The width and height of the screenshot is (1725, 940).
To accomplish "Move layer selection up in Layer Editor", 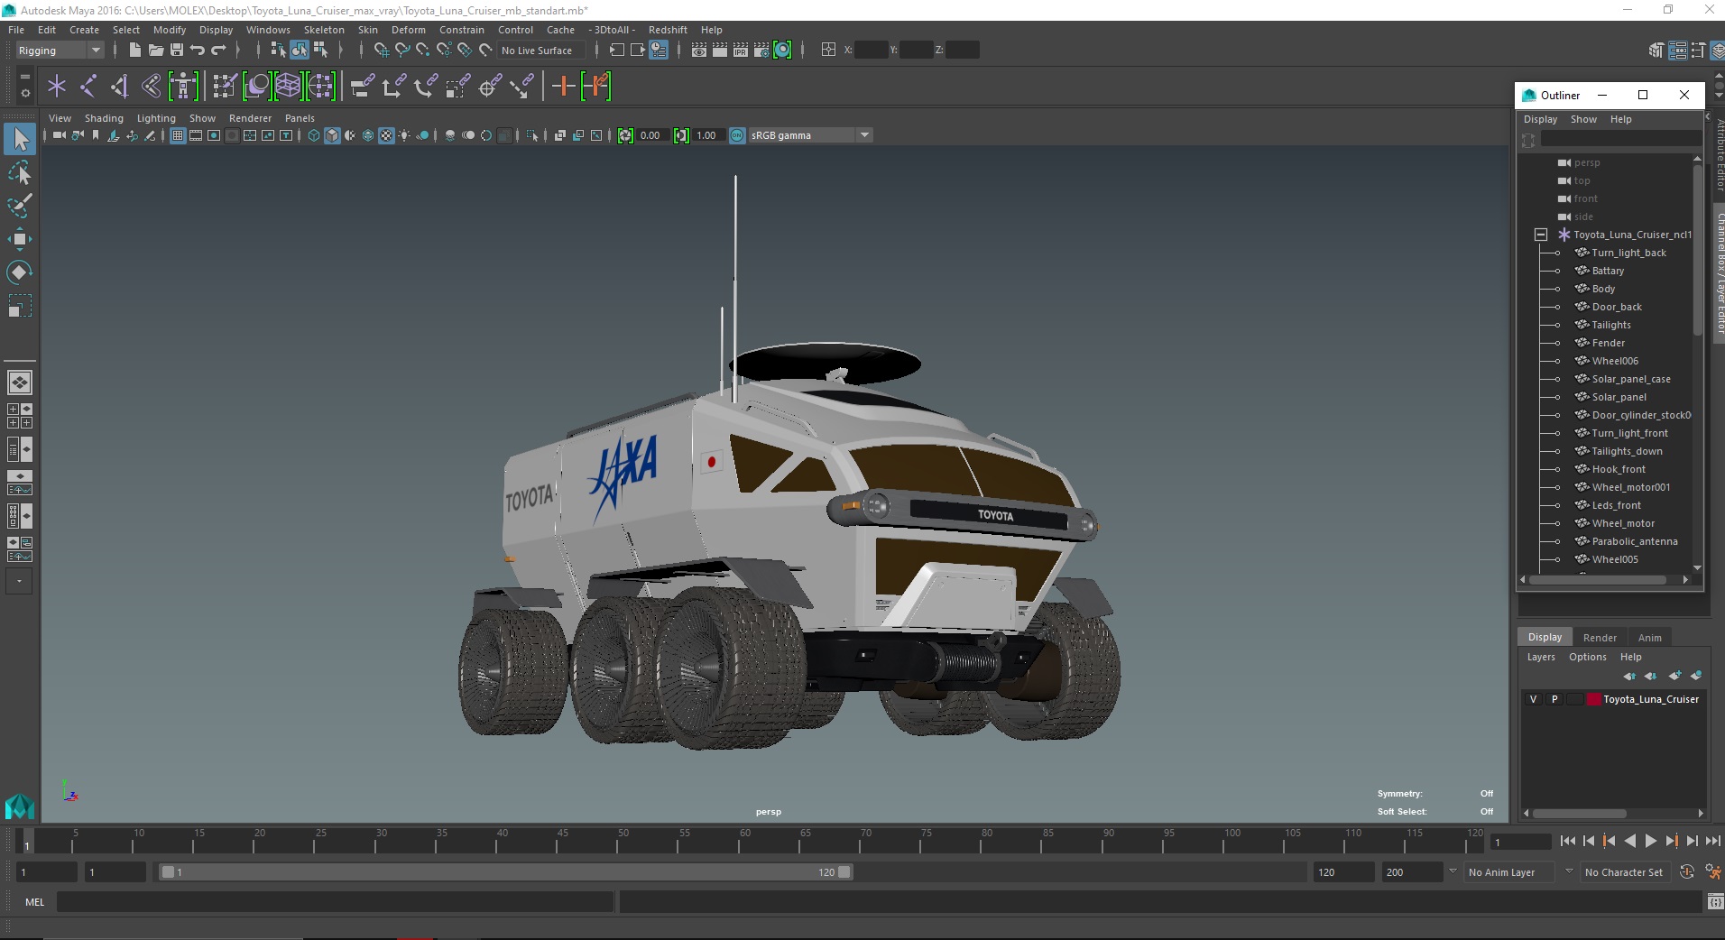I will click(1629, 676).
